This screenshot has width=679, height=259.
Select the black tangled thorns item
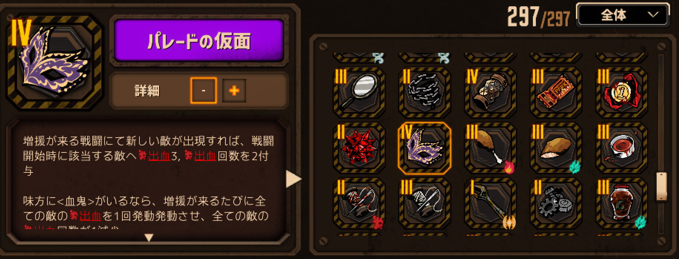[x=425, y=92]
